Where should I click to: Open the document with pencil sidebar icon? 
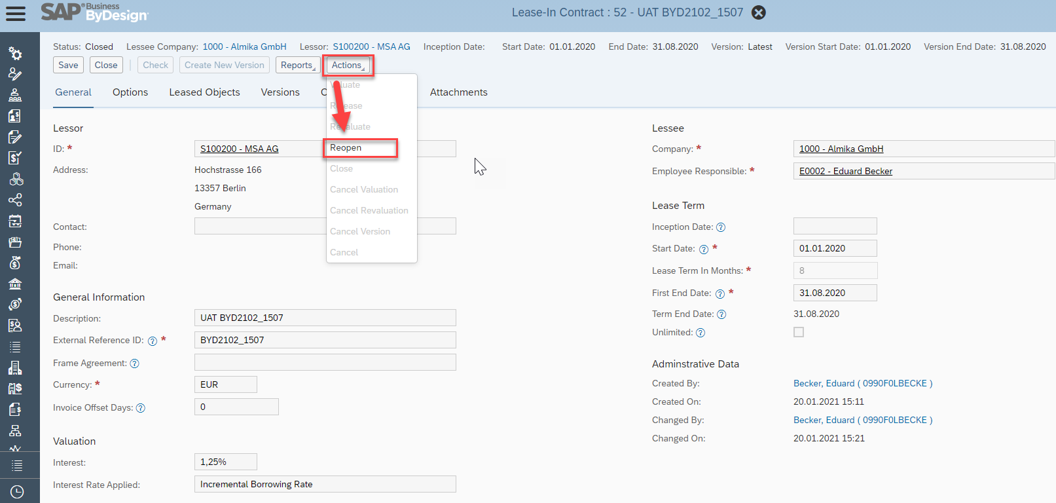(15, 137)
